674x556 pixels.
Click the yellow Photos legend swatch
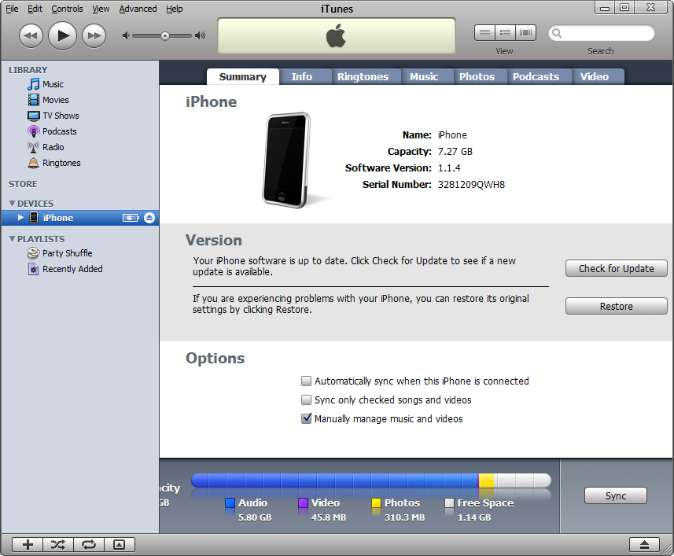click(x=376, y=503)
